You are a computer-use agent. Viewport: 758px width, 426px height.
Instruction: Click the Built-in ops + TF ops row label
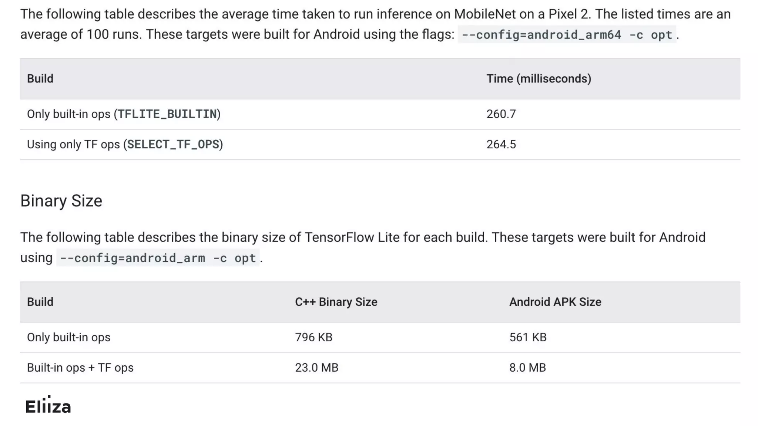click(80, 368)
